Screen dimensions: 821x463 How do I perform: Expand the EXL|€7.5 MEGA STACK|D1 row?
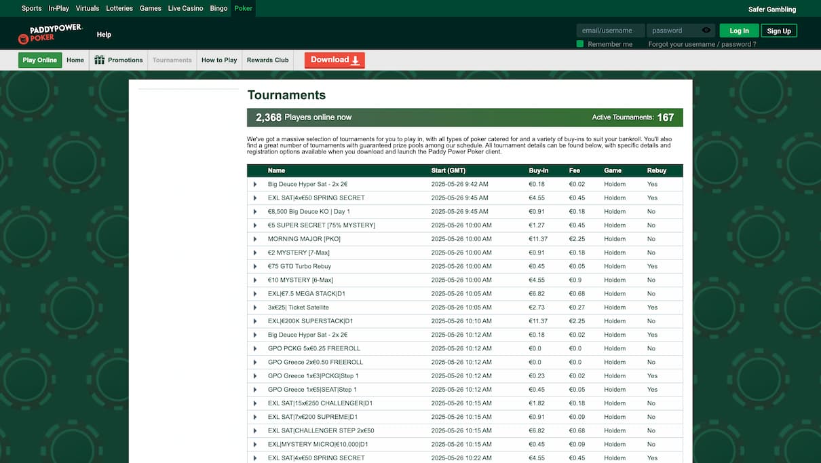coord(255,294)
